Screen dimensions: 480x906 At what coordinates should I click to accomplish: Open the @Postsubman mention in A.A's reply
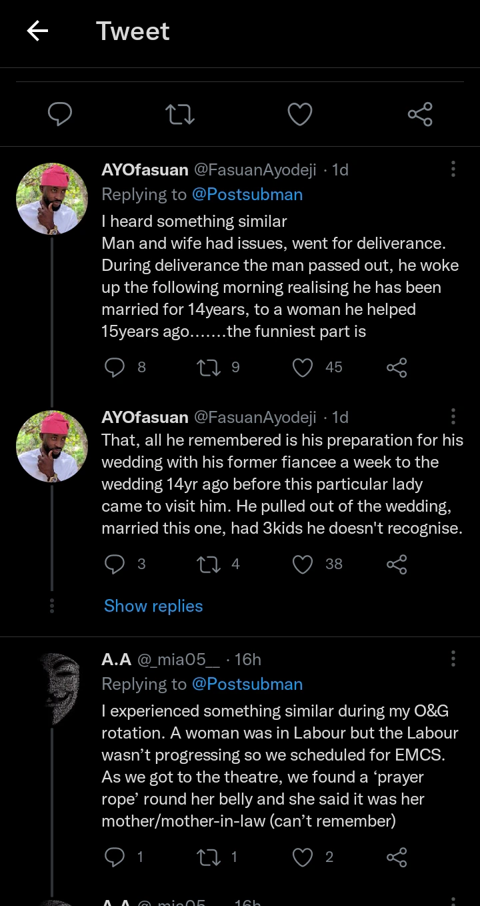247,684
